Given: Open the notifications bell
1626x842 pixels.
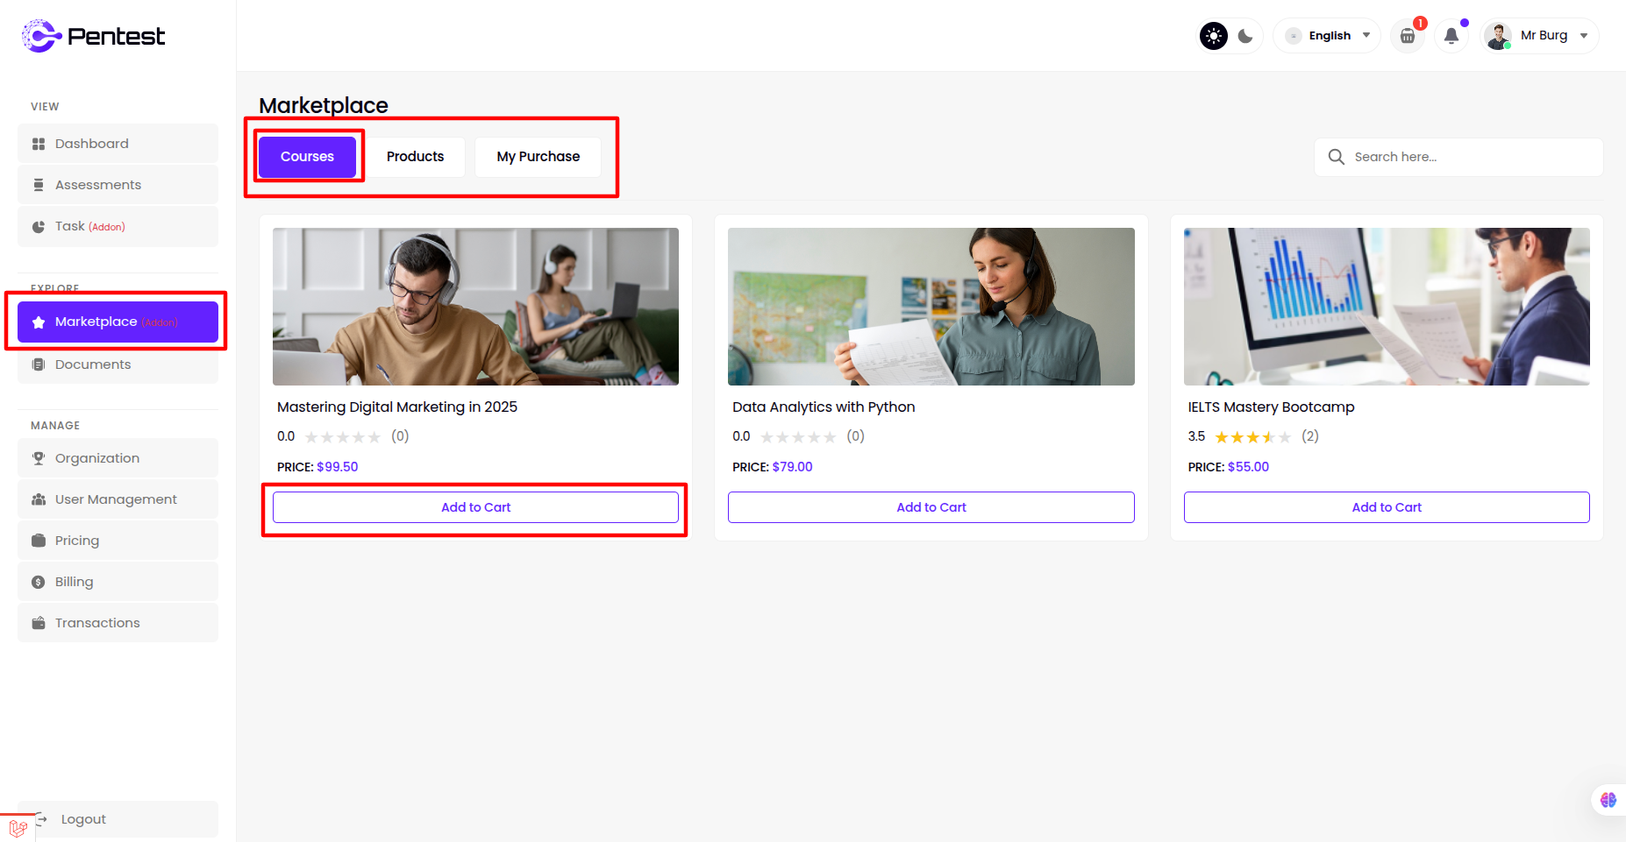Looking at the screenshot, I should pyautogui.click(x=1451, y=36).
